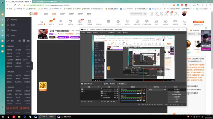Remove the selected scene with minus icon
Image resolution: width=213 pixels, height=119 pixels.
85,102
